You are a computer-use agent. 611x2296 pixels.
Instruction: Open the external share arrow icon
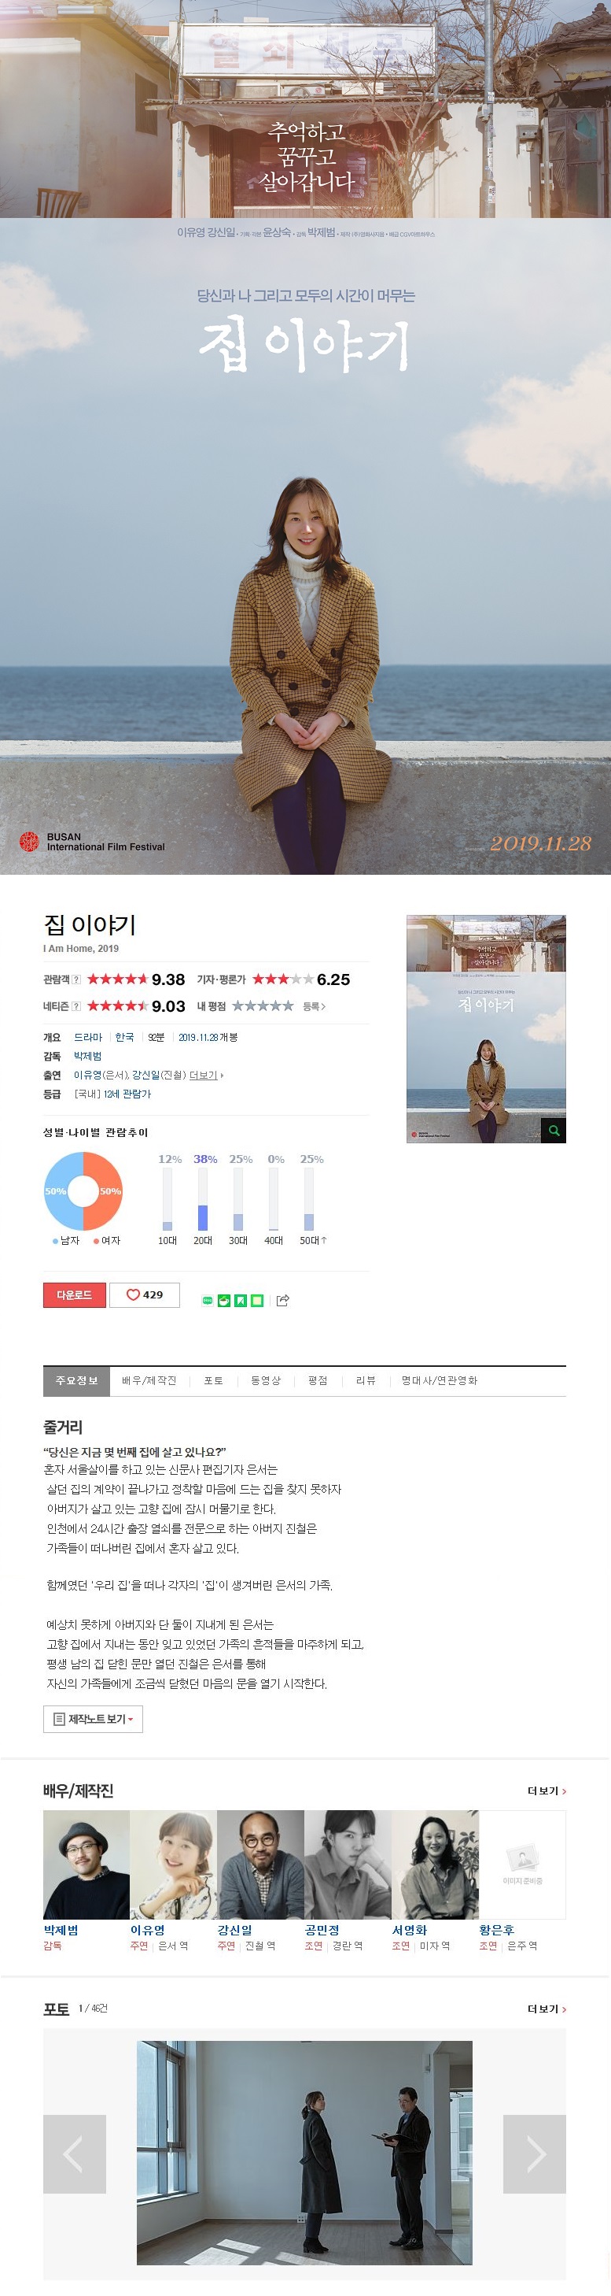[283, 1301]
